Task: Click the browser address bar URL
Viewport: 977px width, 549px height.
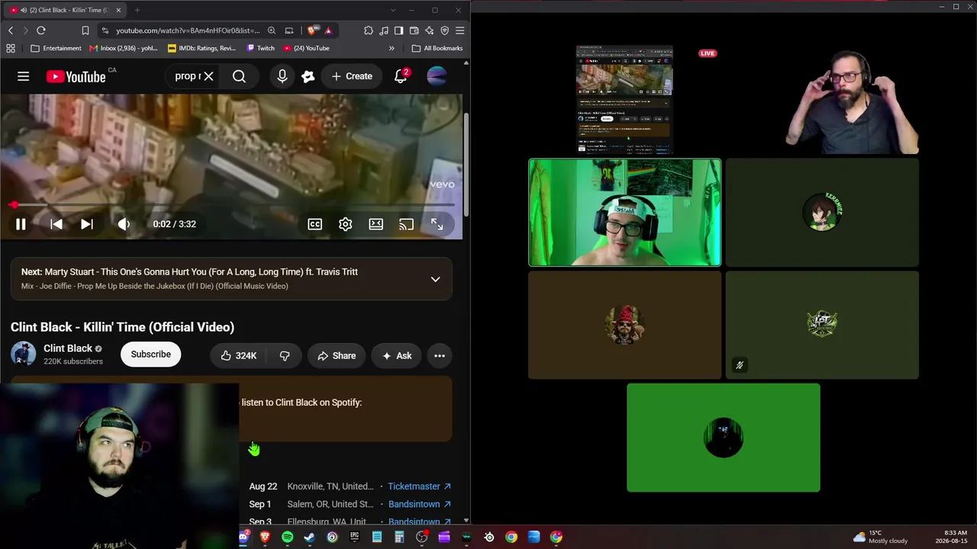Action: point(188,30)
